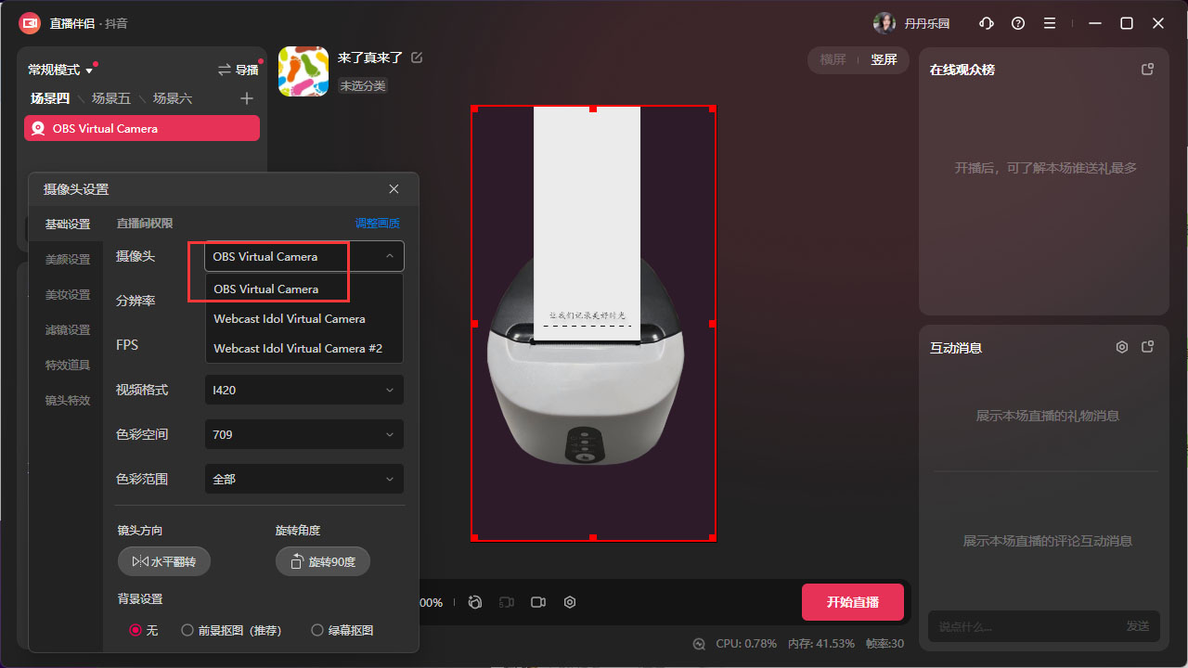Viewport: 1188px width, 668px height.
Task: Expand the 视频格式 I420 dropdown
Action: 303,390
